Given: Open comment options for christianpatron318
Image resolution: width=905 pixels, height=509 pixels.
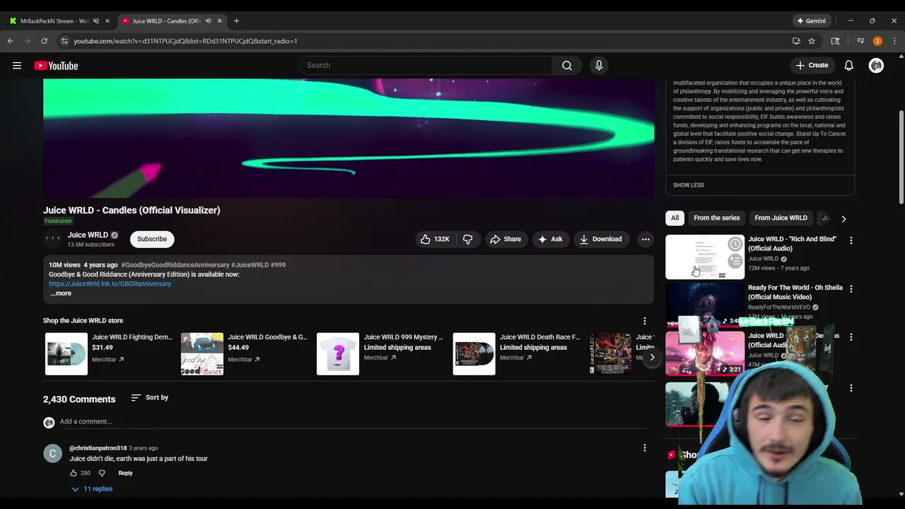Looking at the screenshot, I should point(644,448).
